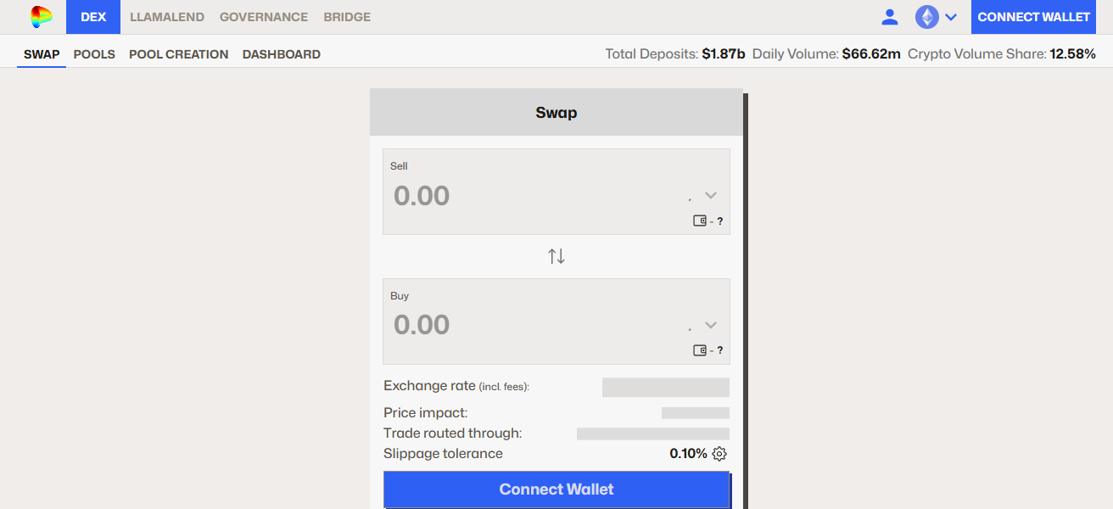Click the profile person icon in the top bar
The height and width of the screenshot is (509, 1113).
click(x=890, y=16)
